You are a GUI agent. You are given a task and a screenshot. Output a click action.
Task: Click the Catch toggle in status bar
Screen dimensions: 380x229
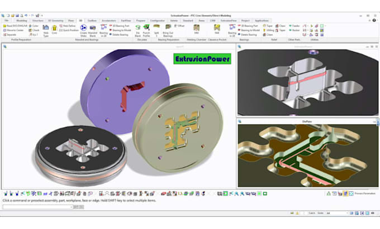(312, 213)
